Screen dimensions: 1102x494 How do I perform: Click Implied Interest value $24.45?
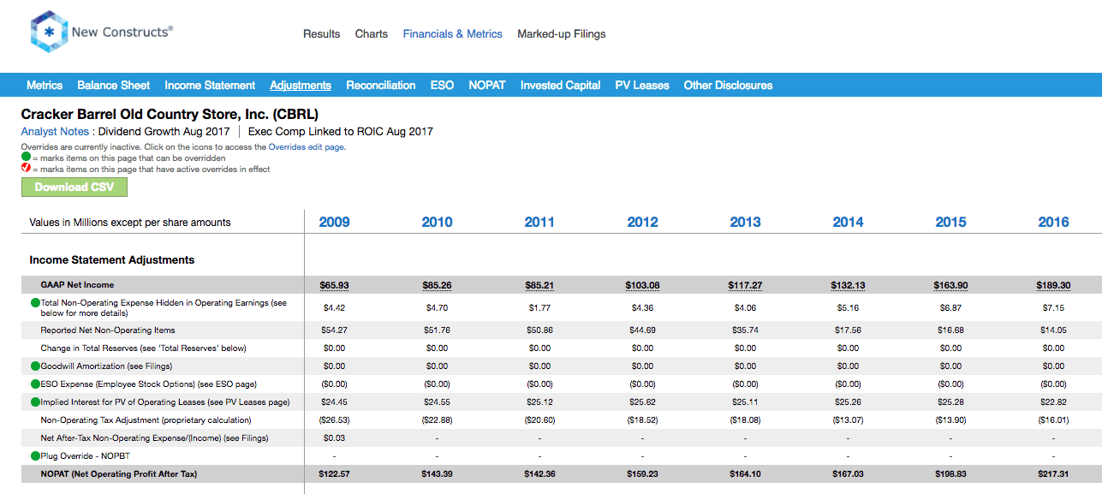335,402
